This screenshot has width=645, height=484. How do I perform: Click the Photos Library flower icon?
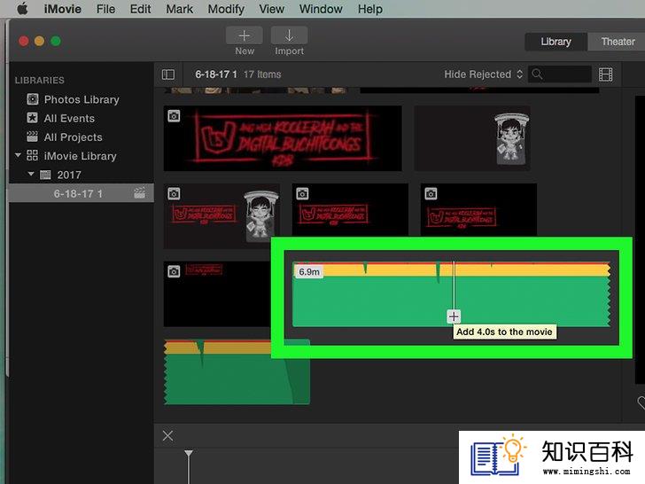33,98
